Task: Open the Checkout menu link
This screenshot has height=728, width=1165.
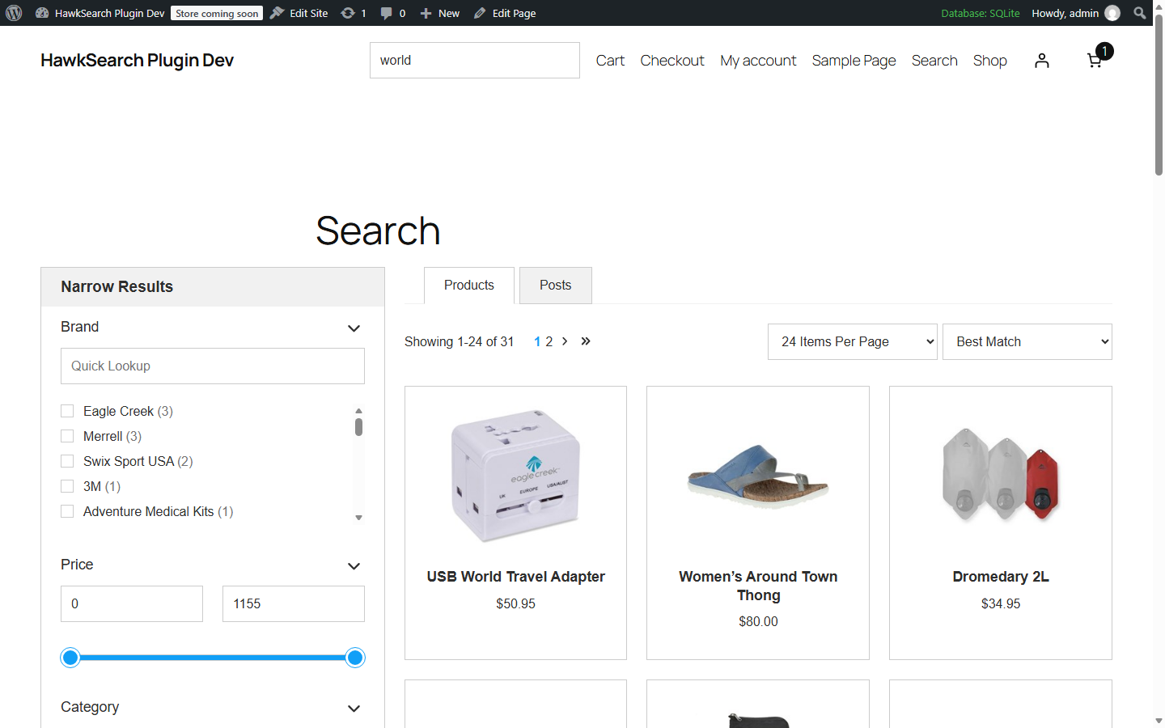Action: (x=672, y=61)
